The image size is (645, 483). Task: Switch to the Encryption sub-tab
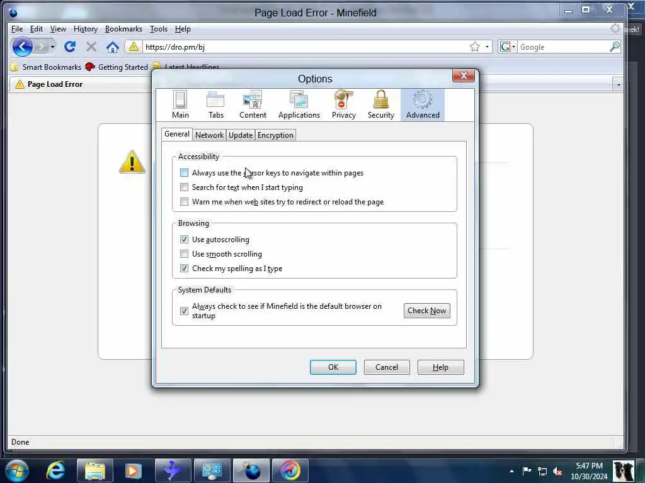276,135
